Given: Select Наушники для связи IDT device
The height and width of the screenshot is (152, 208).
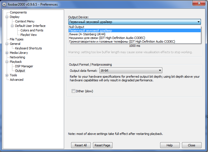Looking at the screenshot, I should pyautogui.click(x=135, y=38).
